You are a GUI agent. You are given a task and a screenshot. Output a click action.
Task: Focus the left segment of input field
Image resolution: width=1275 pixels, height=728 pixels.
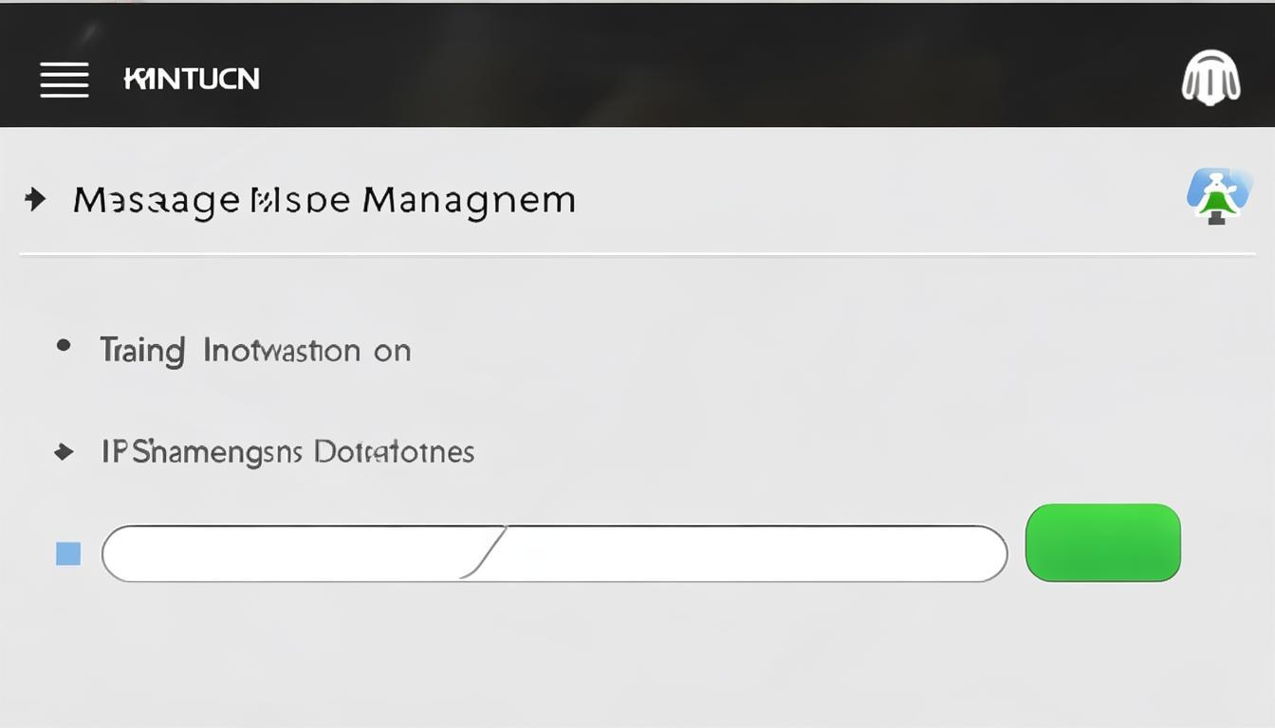[x=285, y=554]
